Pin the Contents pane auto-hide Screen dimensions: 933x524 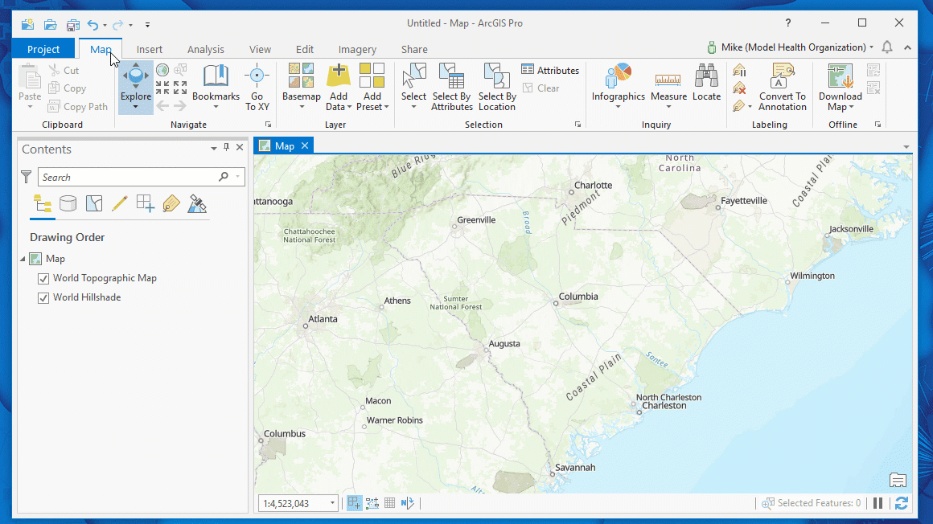tap(226, 148)
